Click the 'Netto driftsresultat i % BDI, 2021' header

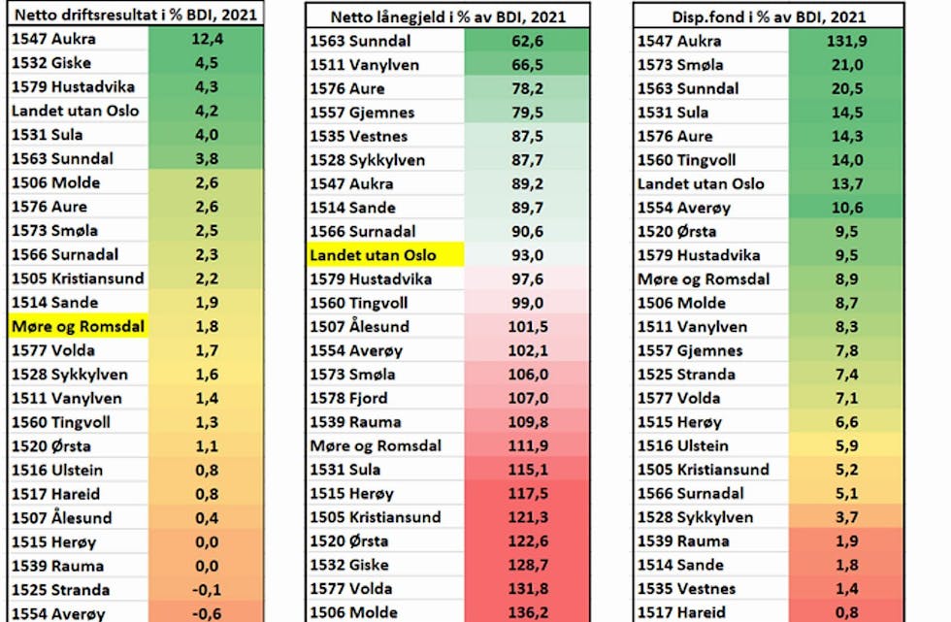tap(135, 15)
